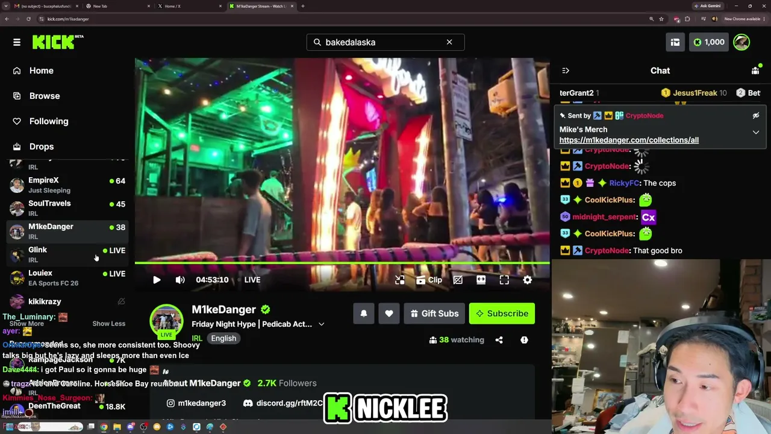
Task: Click Show Less in the sidebar
Action: [109, 324]
